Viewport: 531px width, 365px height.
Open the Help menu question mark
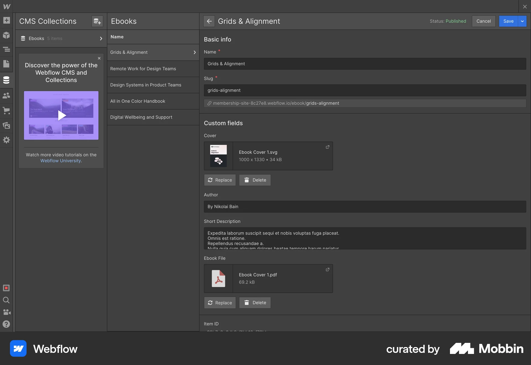point(7,324)
